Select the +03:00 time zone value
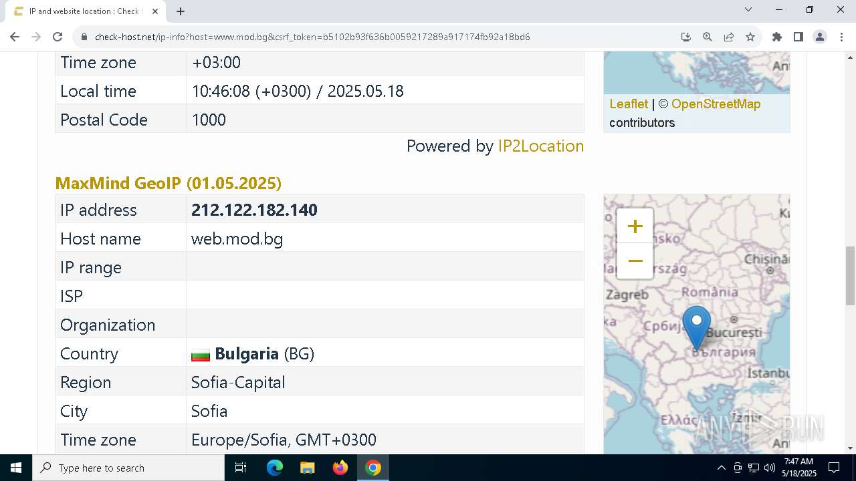 pos(216,62)
